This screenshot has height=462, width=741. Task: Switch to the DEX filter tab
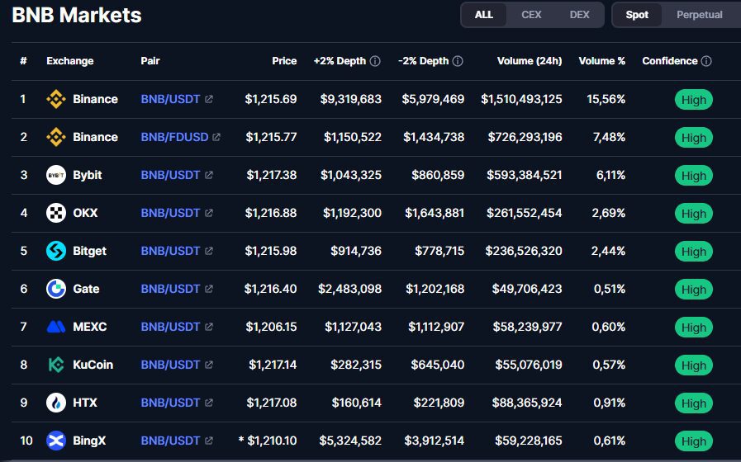point(579,15)
